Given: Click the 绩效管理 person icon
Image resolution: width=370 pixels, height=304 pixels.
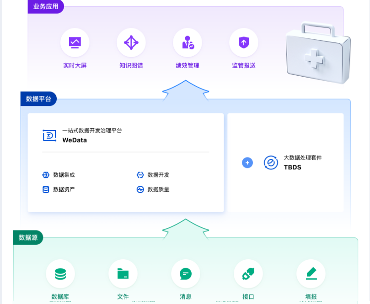Looking at the screenshot, I should (188, 42).
